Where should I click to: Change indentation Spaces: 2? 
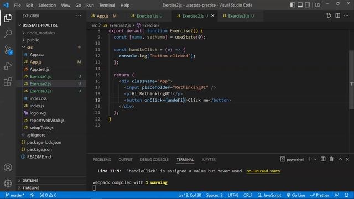(x=214, y=195)
